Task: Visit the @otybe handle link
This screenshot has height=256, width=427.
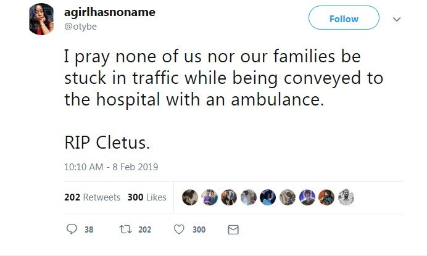Action: click(80, 27)
